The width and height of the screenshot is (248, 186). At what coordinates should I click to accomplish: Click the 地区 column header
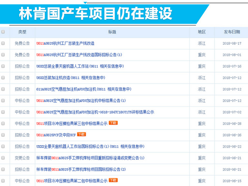pyautogui.click(x=202, y=32)
